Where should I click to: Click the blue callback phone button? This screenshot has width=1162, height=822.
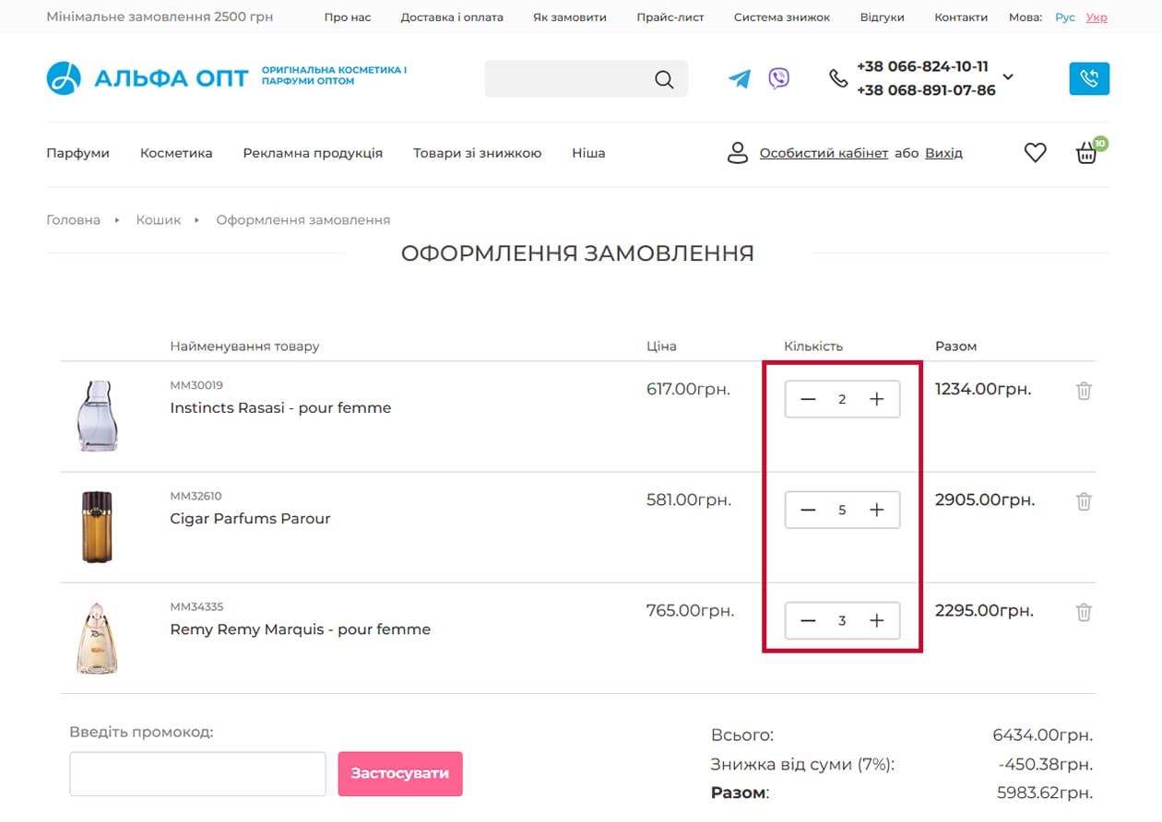[1089, 79]
